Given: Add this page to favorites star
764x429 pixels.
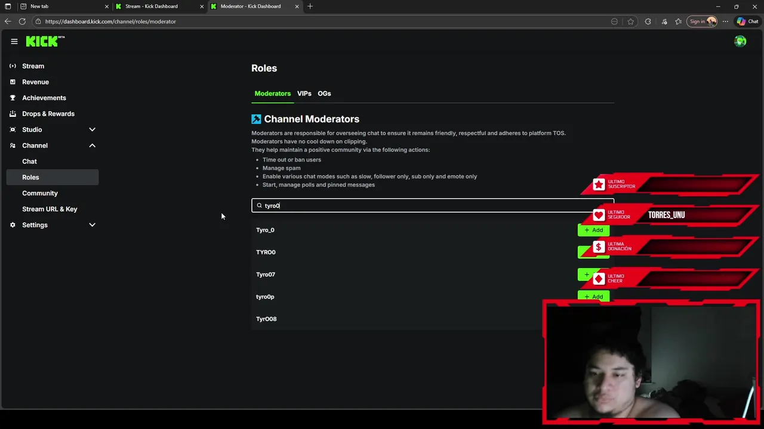Looking at the screenshot, I should 630,21.
